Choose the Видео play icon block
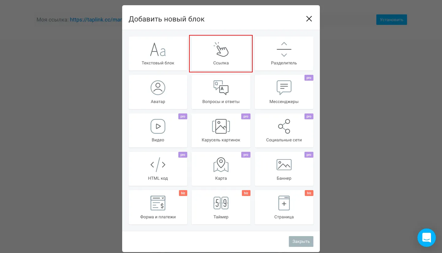The width and height of the screenshot is (442, 253). [x=158, y=130]
